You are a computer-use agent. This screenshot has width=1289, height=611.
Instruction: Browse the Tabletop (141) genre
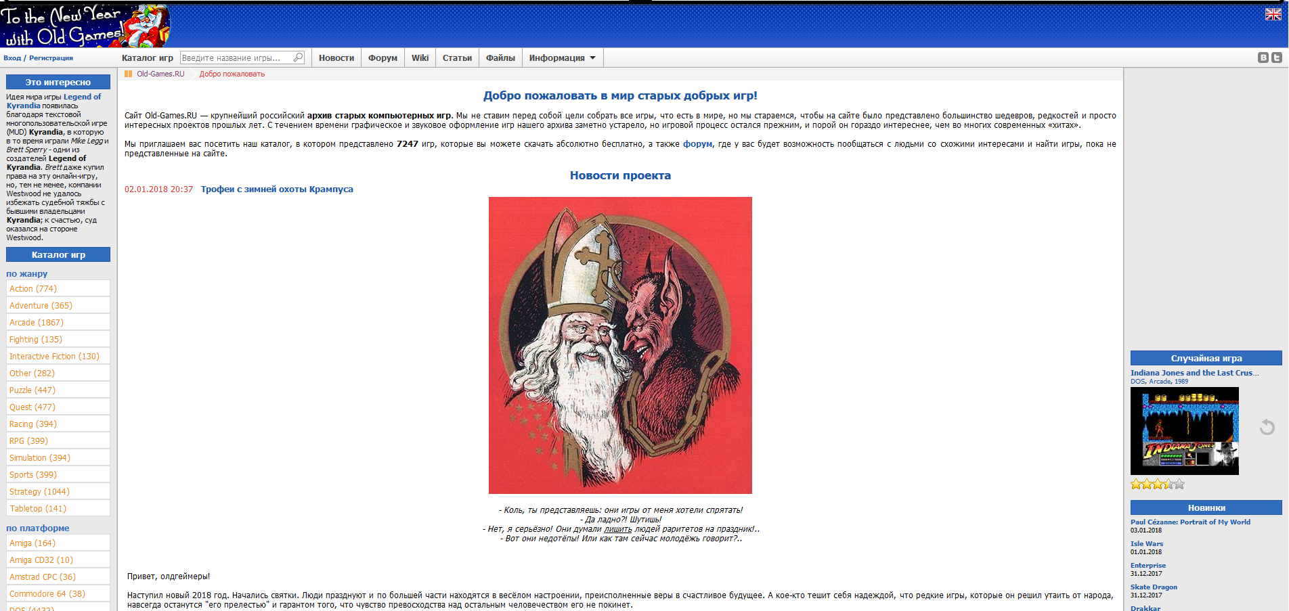point(58,508)
